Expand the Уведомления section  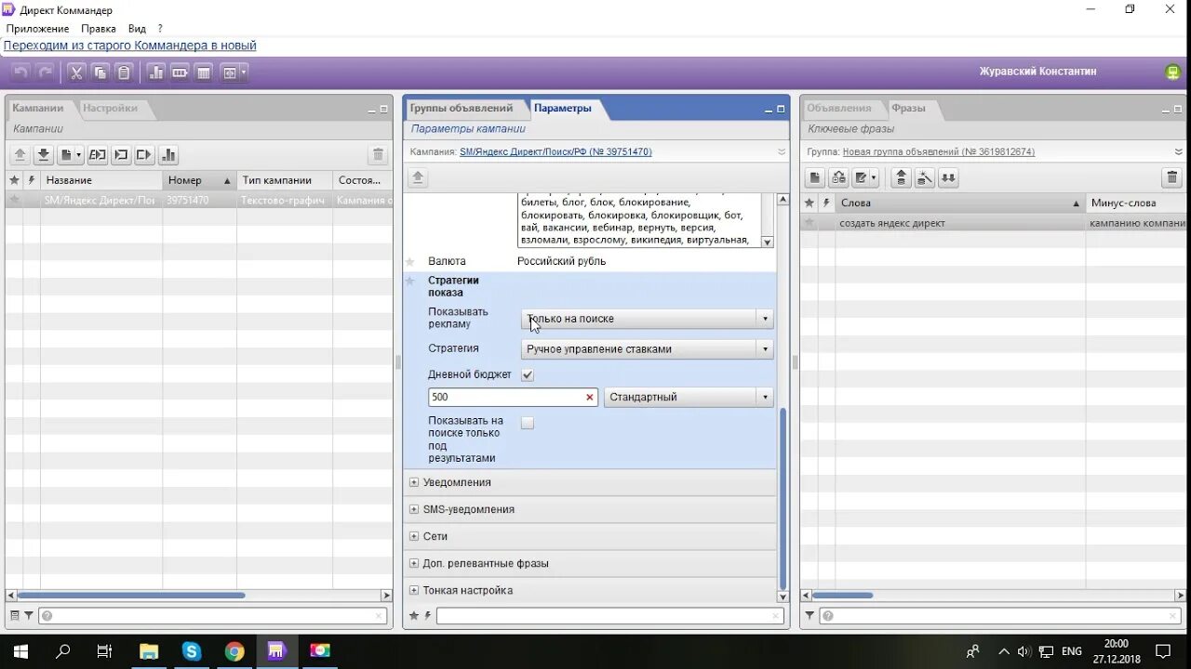click(x=414, y=482)
